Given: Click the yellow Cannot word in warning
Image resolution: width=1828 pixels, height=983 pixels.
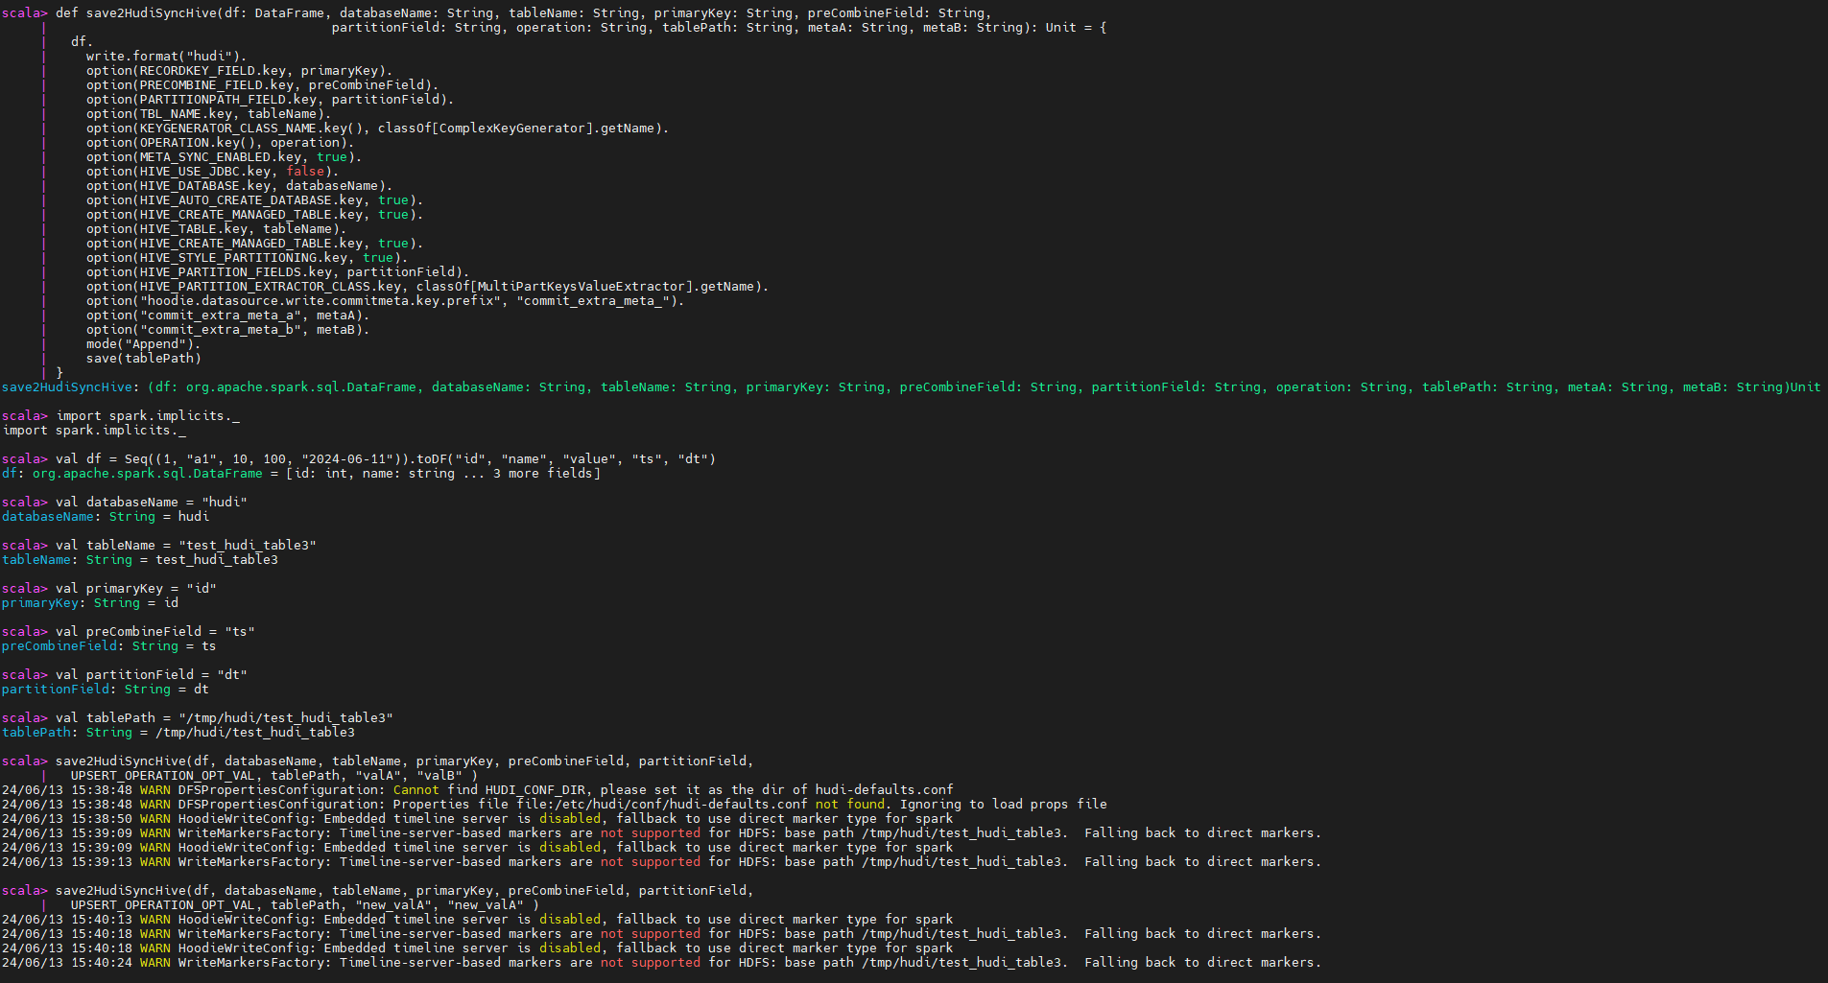Looking at the screenshot, I should click(415, 790).
